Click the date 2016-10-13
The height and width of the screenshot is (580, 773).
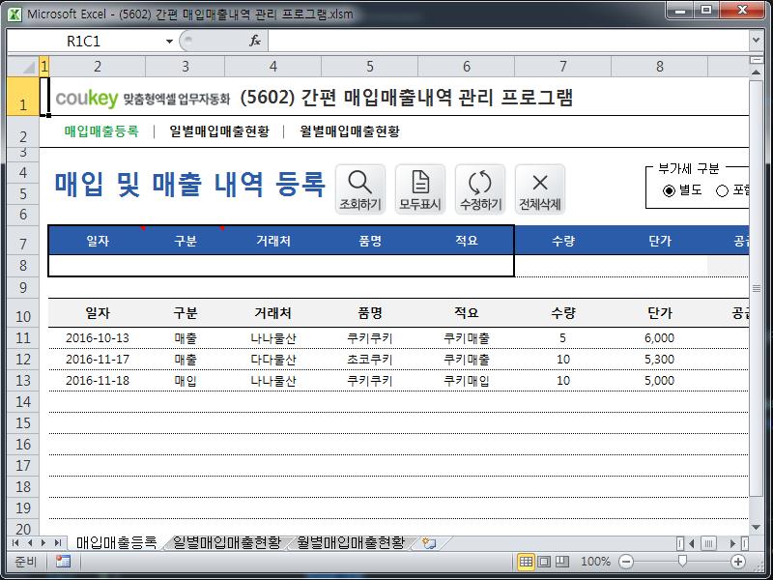point(98,338)
